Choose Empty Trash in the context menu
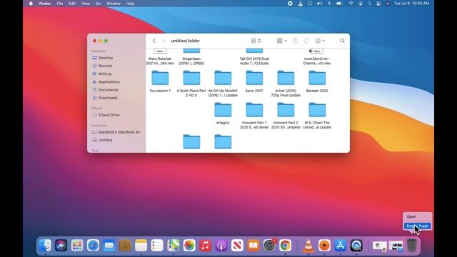This screenshot has height=257, width=457. (x=417, y=226)
